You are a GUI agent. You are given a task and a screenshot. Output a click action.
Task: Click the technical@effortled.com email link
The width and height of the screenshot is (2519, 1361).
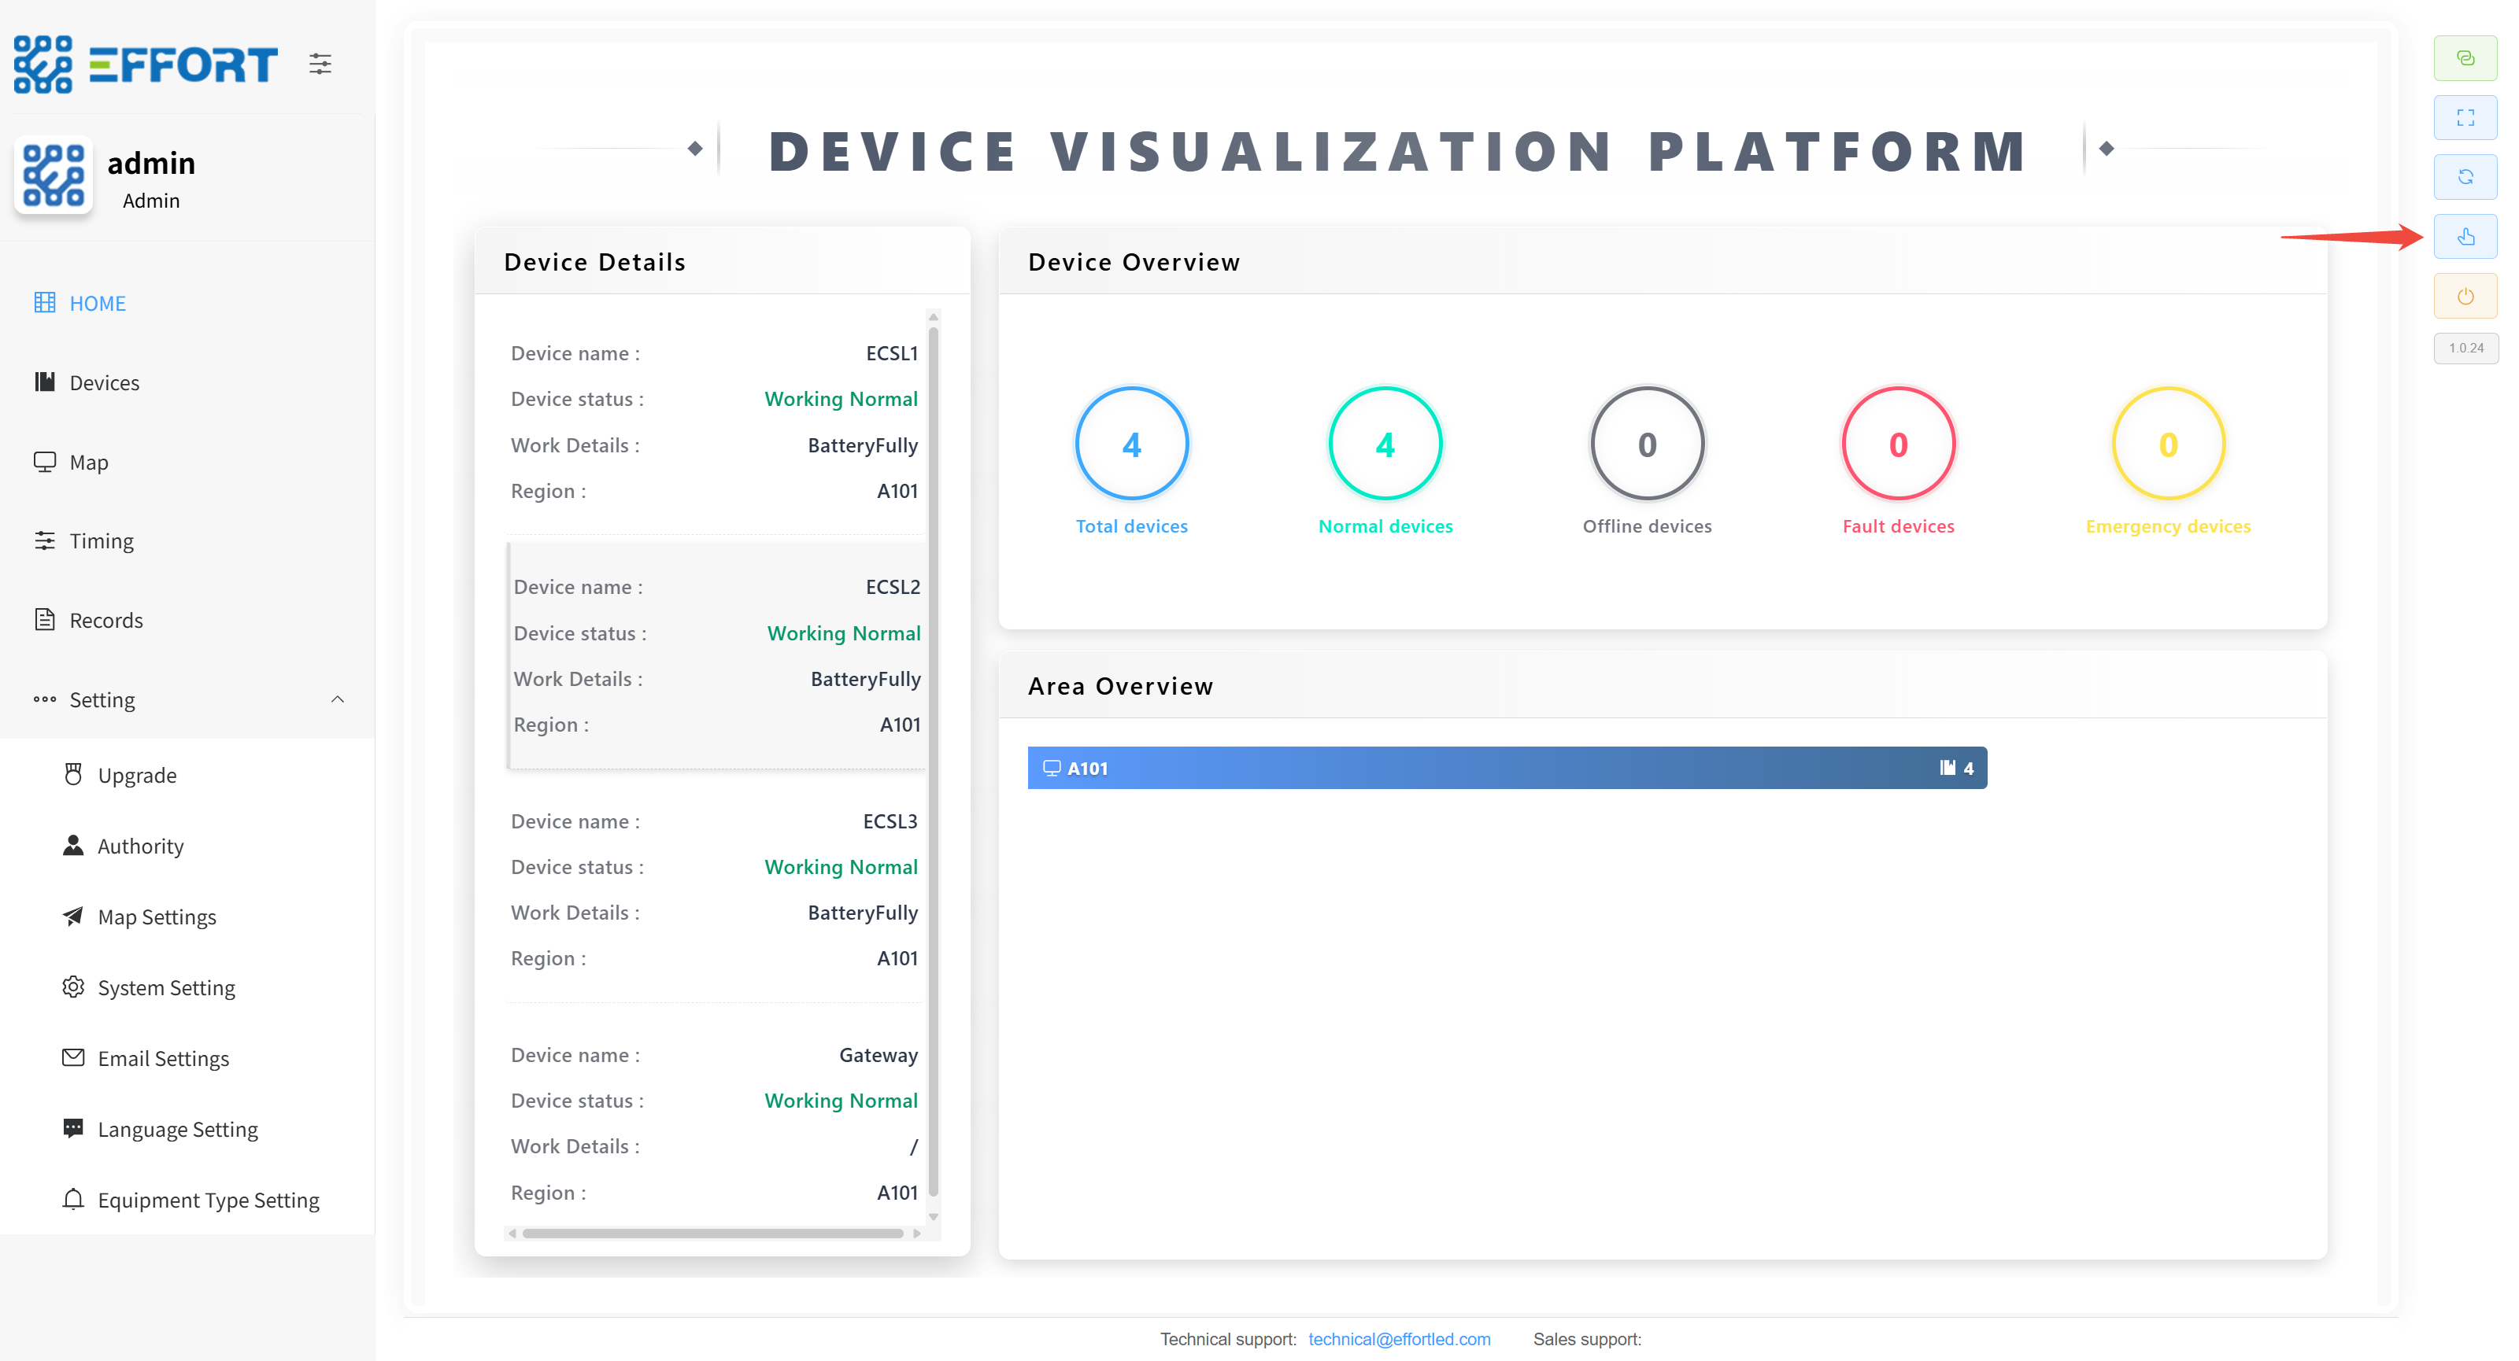pos(1398,1338)
